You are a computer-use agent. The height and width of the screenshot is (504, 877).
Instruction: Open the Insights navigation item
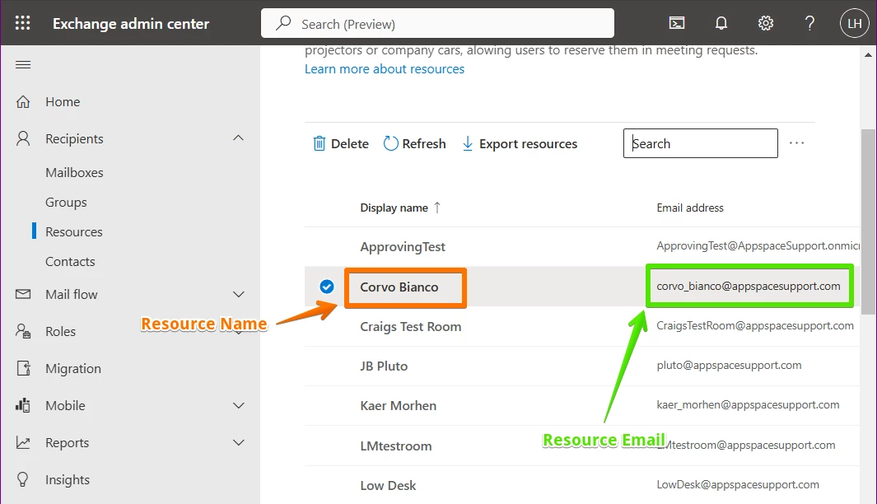tap(68, 479)
